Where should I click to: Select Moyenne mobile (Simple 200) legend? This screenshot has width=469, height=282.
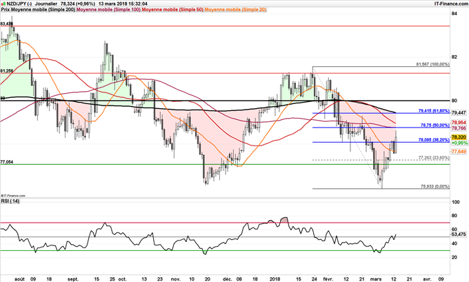[43, 10]
